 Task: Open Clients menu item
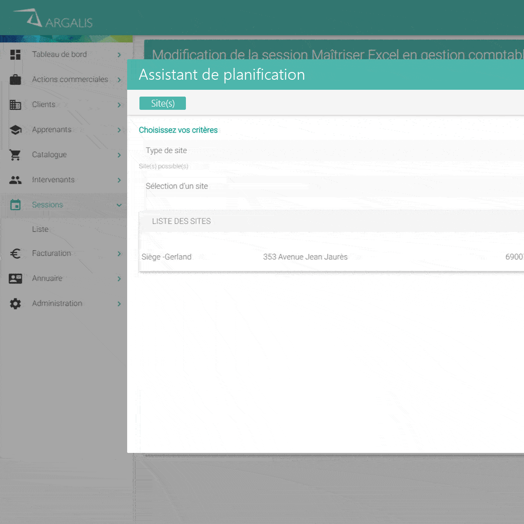[x=43, y=104]
